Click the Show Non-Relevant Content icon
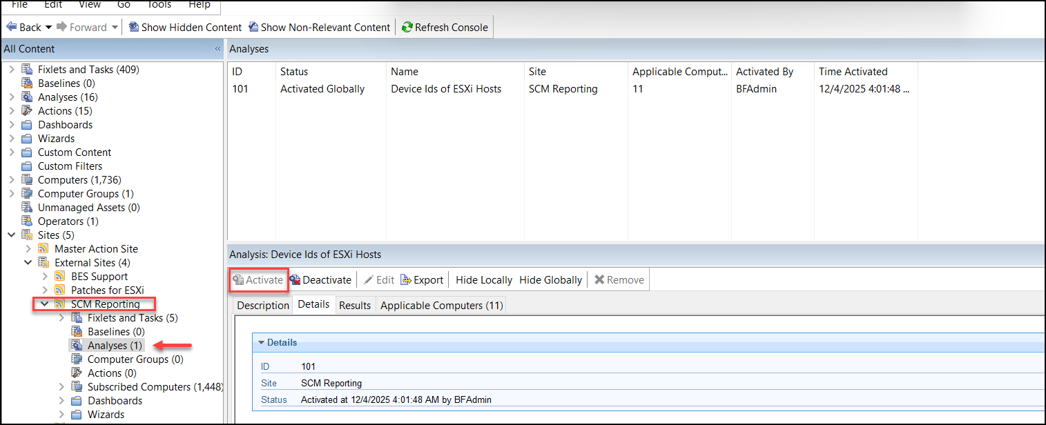Image resolution: width=1046 pixels, height=425 pixels. [253, 28]
